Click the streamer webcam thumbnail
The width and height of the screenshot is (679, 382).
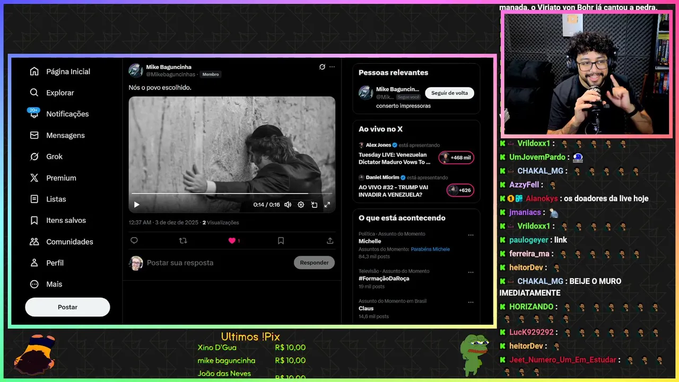[587, 74]
